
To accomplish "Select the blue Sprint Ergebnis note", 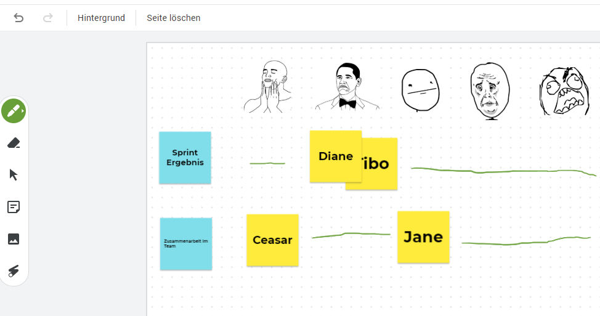I will (185, 158).
